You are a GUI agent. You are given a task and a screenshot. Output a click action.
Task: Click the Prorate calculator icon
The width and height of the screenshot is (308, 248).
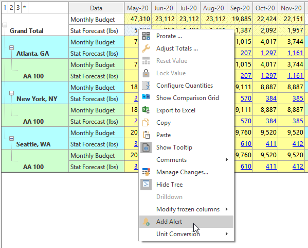tap(146, 36)
